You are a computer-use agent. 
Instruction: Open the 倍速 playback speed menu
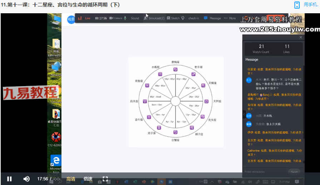[x=88, y=179]
